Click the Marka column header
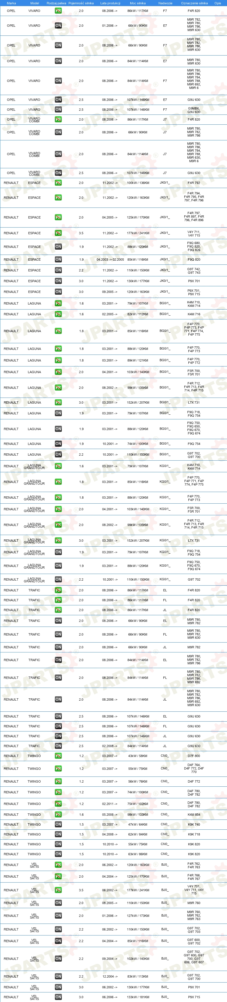The height and width of the screenshot is (1002, 227). click(x=11, y=3)
